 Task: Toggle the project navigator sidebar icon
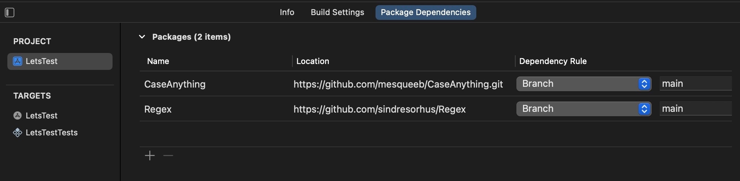pos(10,13)
